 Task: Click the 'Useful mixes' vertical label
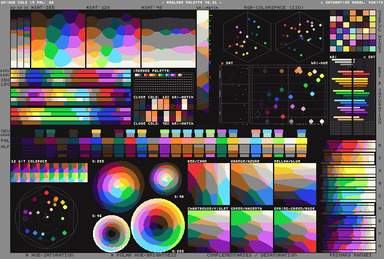[380, 31]
